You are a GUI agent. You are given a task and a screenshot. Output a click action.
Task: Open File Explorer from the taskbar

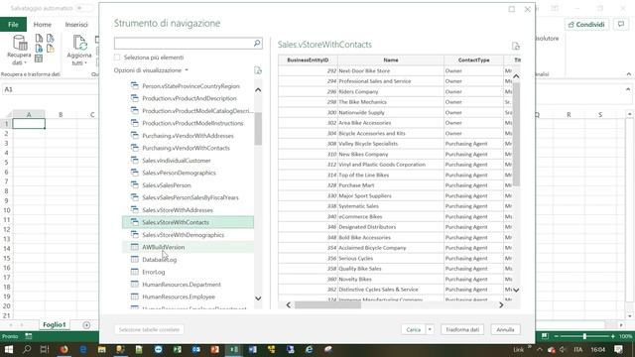pyautogui.click(x=101, y=349)
